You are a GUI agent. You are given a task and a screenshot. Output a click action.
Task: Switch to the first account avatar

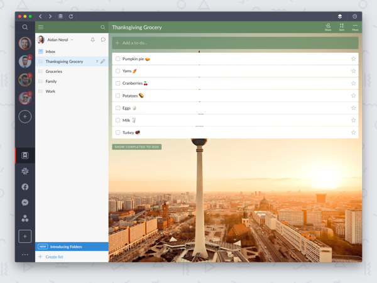(25, 43)
